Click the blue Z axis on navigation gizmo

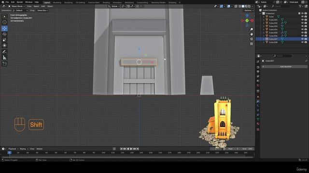pos(247,15)
